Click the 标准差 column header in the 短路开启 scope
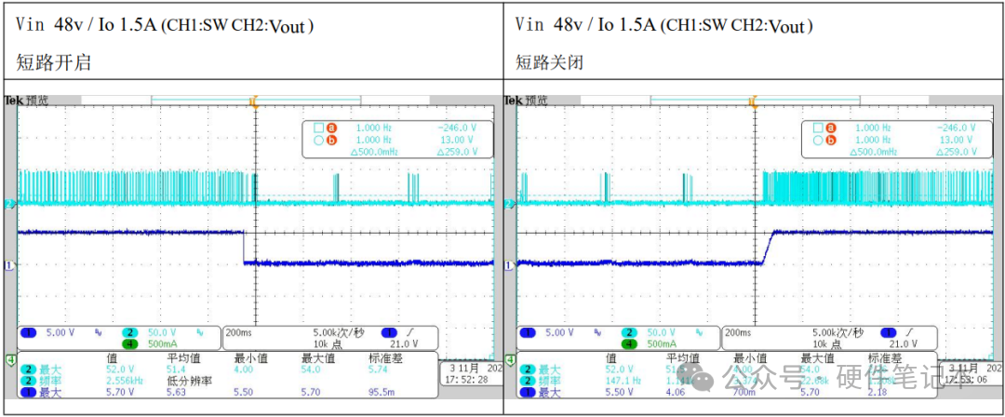 tap(386, 357)
